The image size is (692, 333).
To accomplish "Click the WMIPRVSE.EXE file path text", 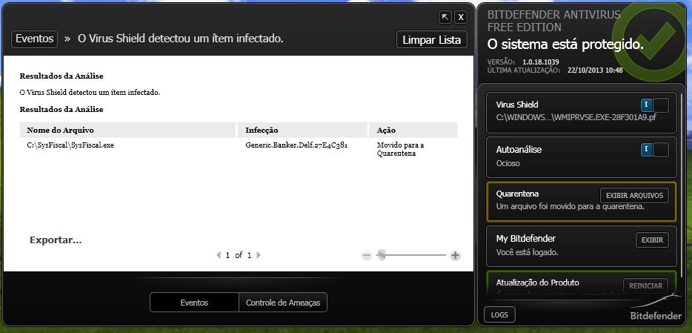I will pos(576,118).
